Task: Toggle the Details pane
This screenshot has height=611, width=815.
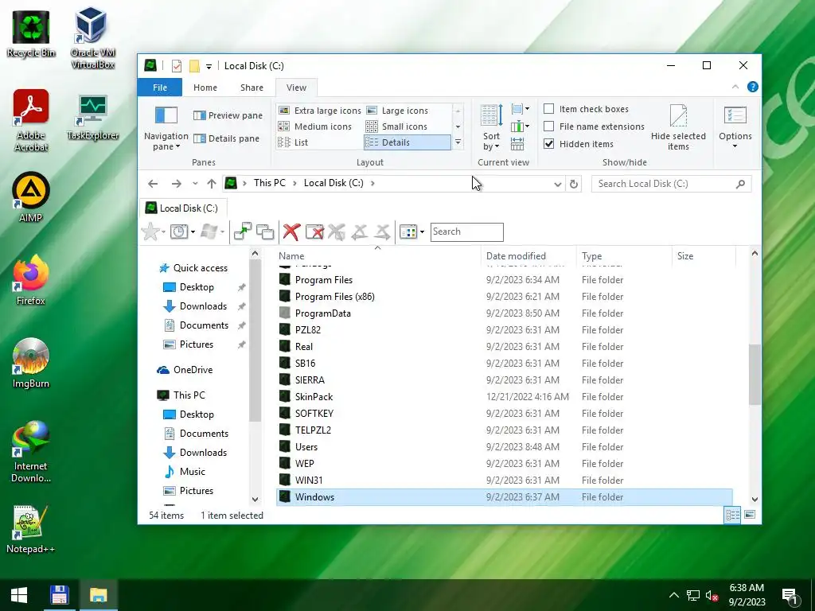Action: pyautogui.click(x=226, y=138)
